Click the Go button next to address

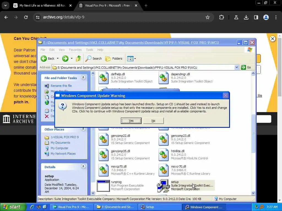pyautogui.click(x=246, y=68)
